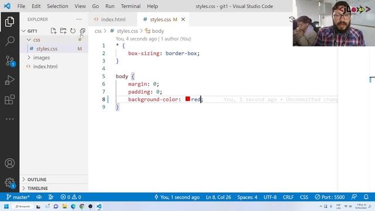Open Explorer views and more actions menu
375x211 pixels.
79,19
